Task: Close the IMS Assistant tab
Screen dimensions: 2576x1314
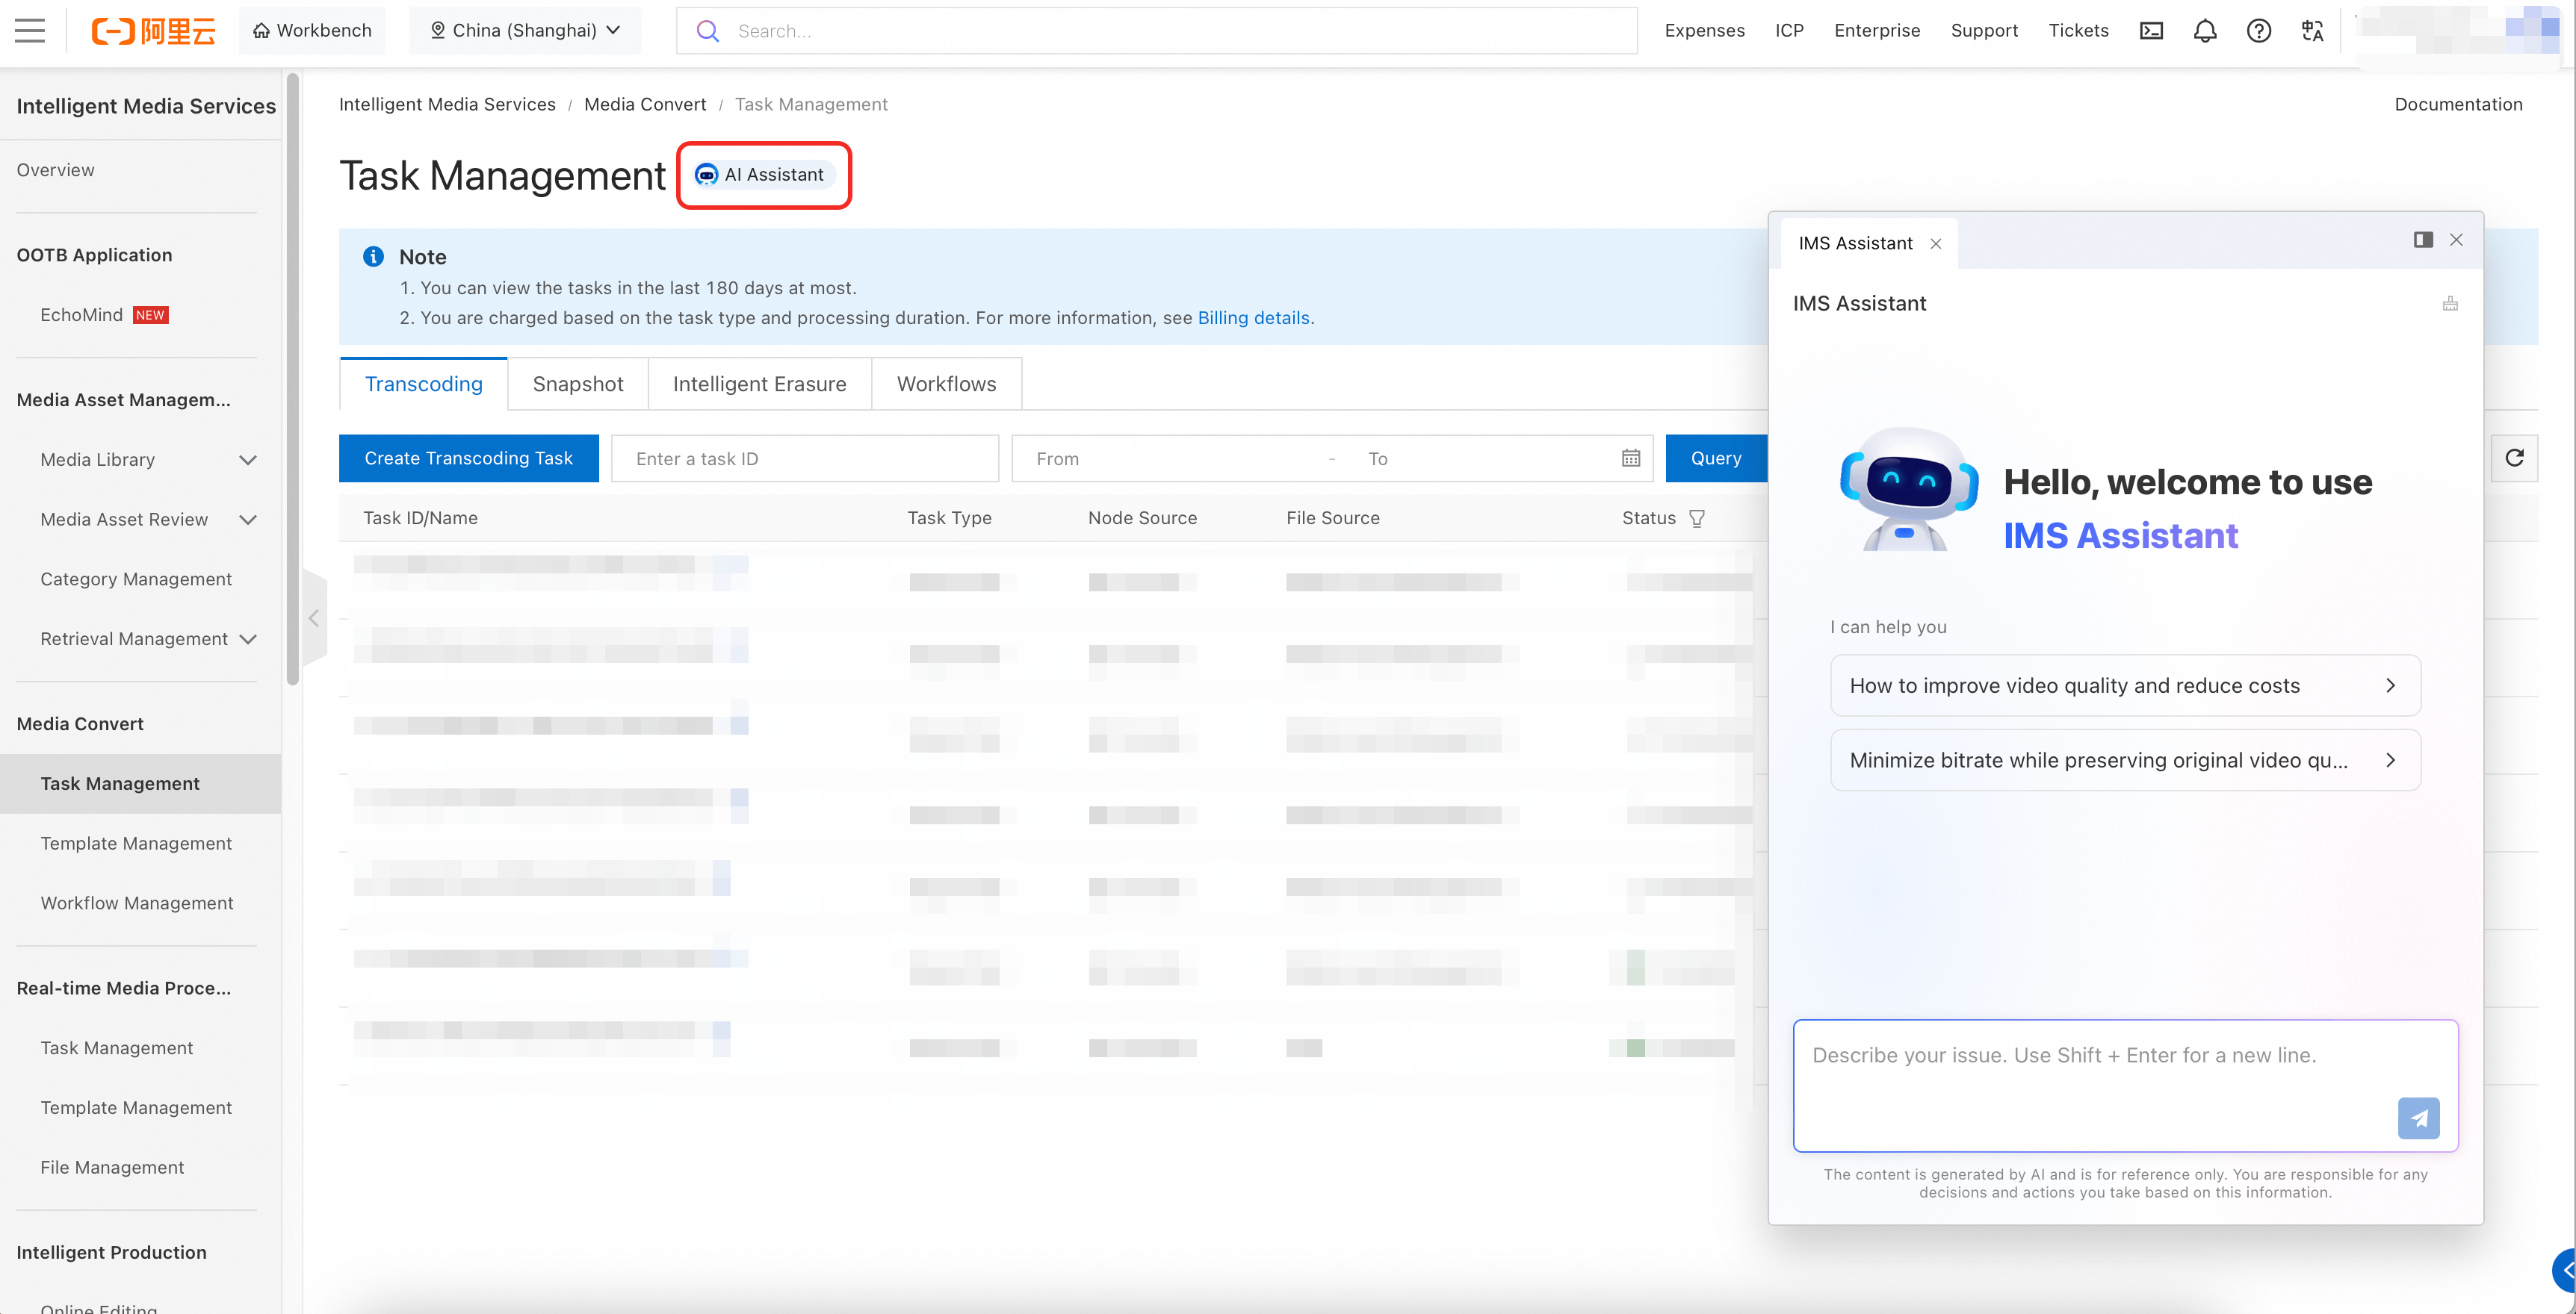Action: (1936, 244)
